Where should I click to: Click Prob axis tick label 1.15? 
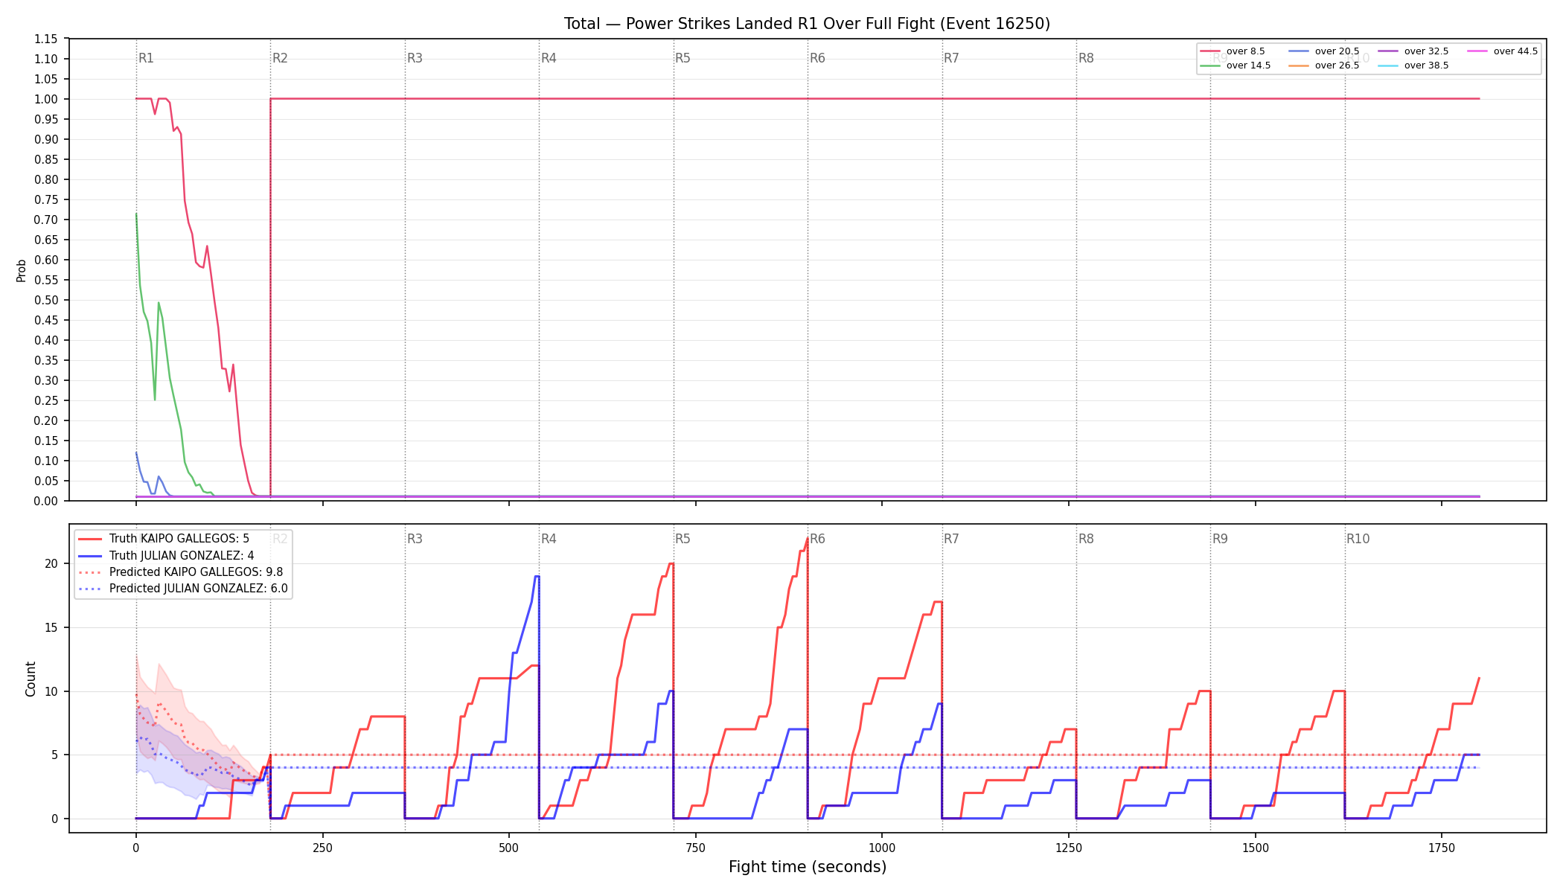coord(46,39)
